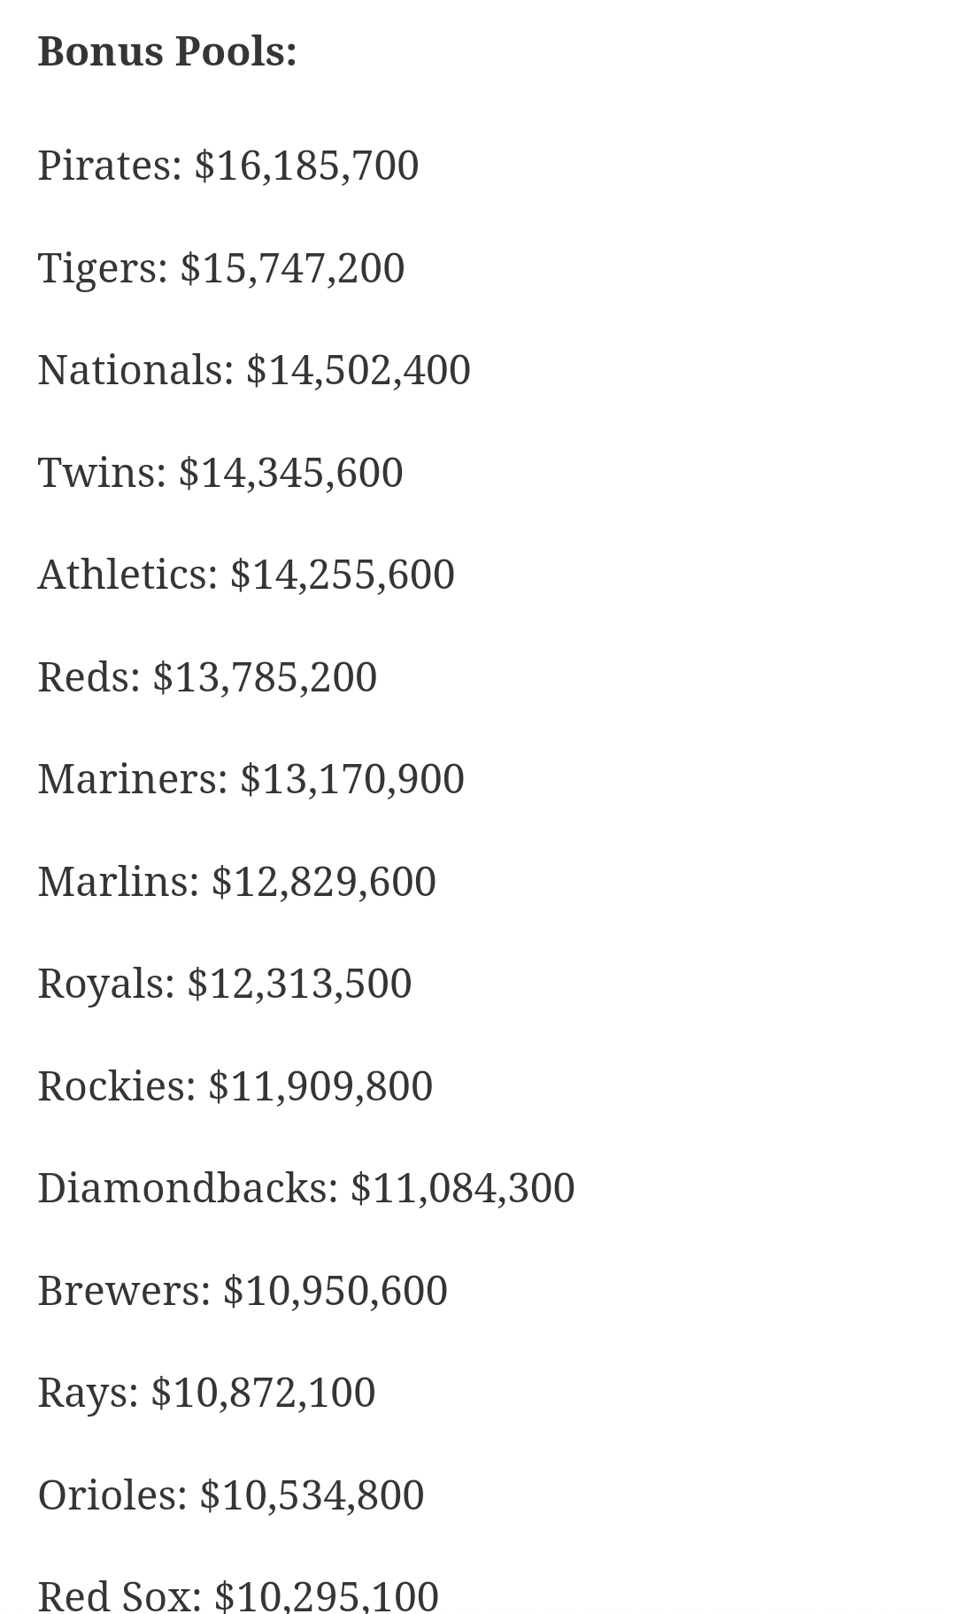
Task: Click the "Bonus Pools:" heading
Action: tap(167, 51)
